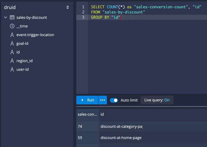This screenshot has height=147, width=207.
Task: Click the id result column header
Action: pyautogui.click(x=102, y=114)
